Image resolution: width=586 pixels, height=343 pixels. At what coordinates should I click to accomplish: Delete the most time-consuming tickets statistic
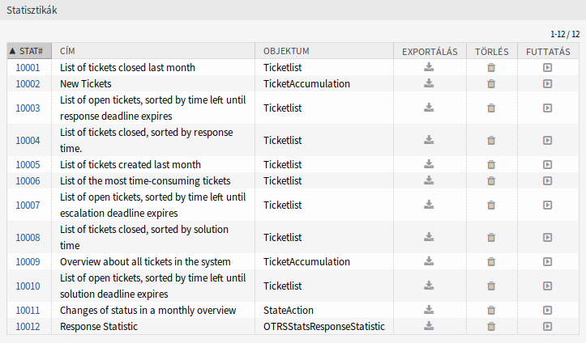click(x=491, y=181)
